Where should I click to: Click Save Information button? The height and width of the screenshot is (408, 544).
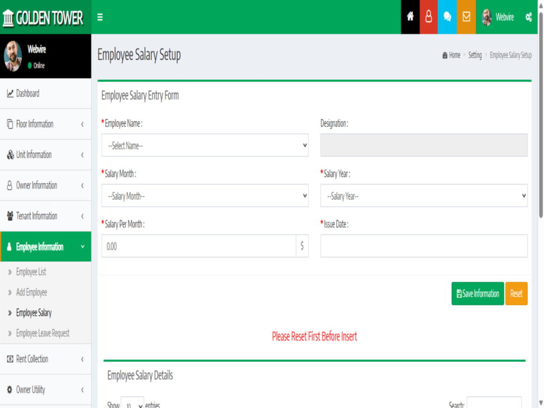coord(478,294)
